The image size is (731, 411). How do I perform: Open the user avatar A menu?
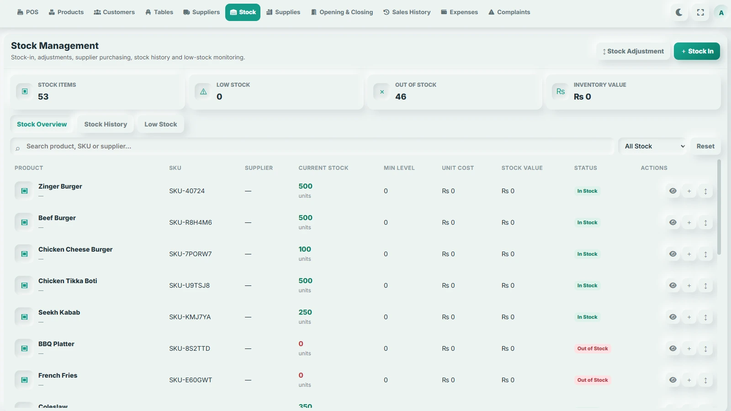721,12
